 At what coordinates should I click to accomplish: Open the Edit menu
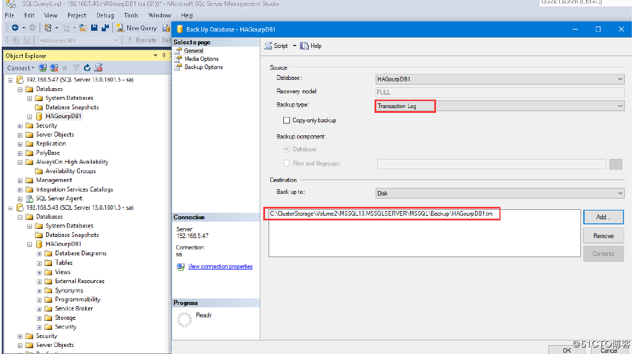(x=29, y=15)
